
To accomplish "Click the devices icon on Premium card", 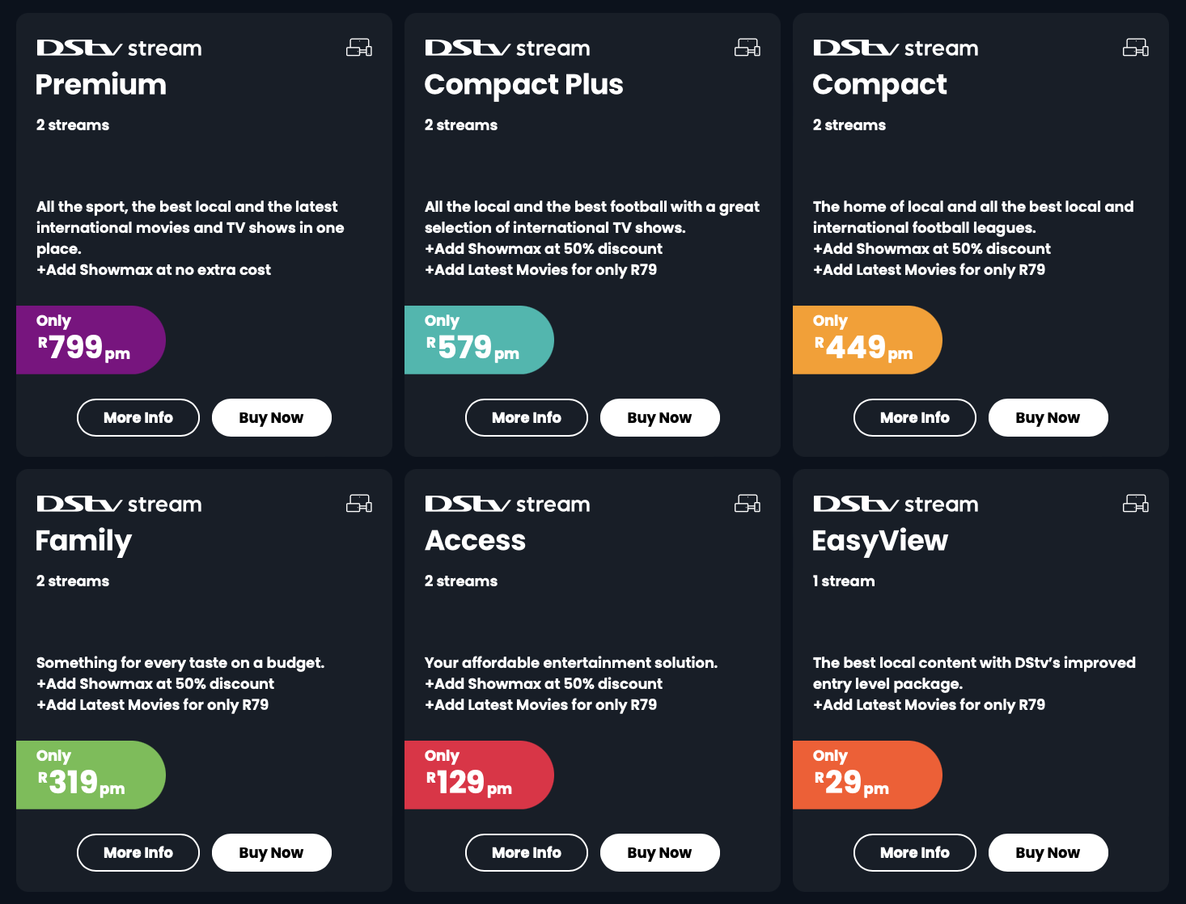I will point(359,48).
